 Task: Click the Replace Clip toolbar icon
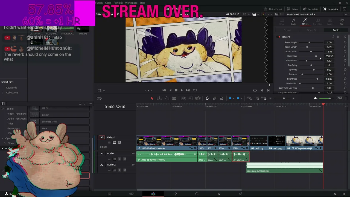tap(198, 98)
